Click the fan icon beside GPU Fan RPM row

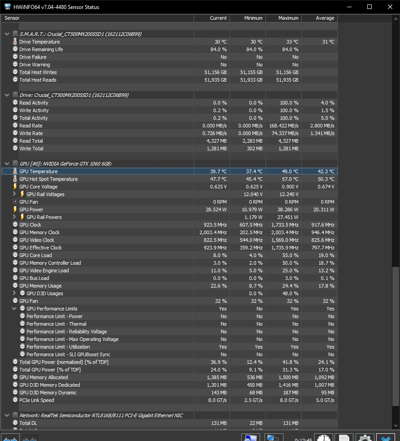tap(15, 201)
